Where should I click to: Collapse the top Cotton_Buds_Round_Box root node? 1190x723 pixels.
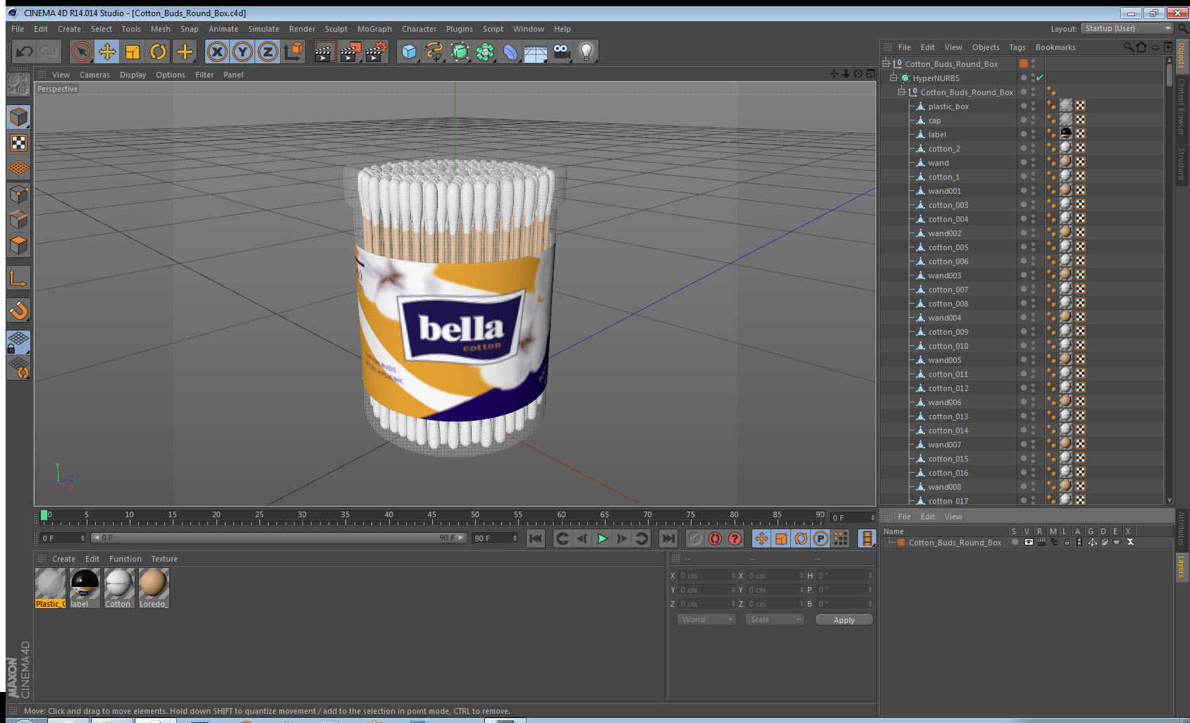(x=885, y=63)
